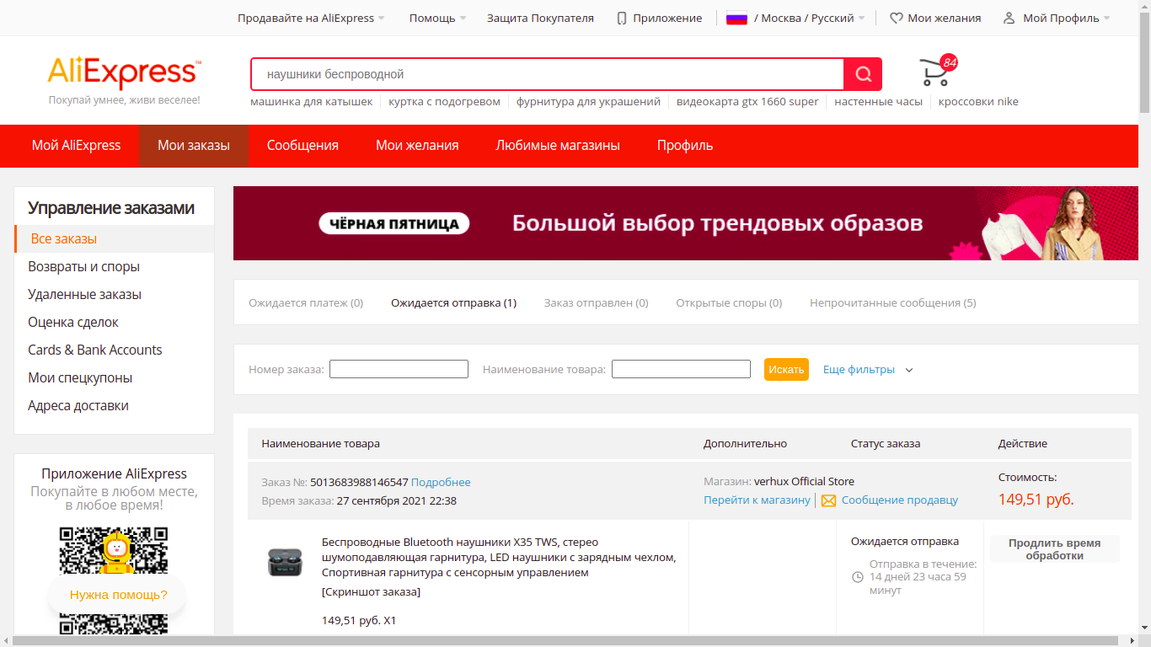Go to the Сообщения tab
This screenshot has width=1151, height=647.
[302, 145]
